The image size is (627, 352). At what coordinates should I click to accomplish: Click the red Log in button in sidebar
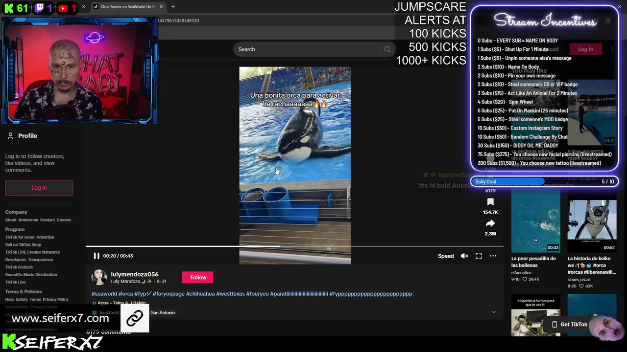point(39,188)
